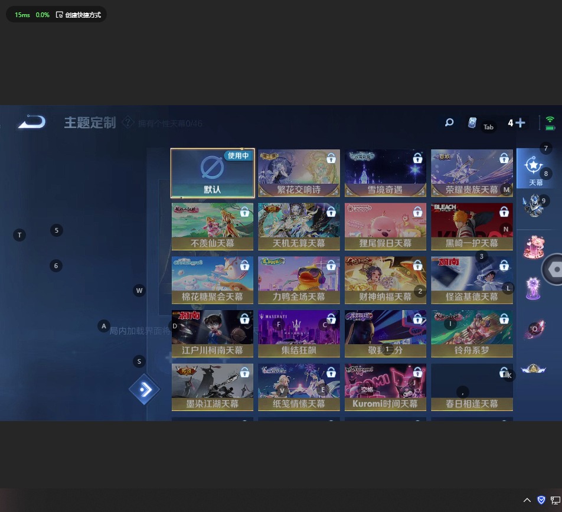Screen dimensions: 562x512
Task: Click the 江户川柯南天幕 theme card
Action: point(213,333)
